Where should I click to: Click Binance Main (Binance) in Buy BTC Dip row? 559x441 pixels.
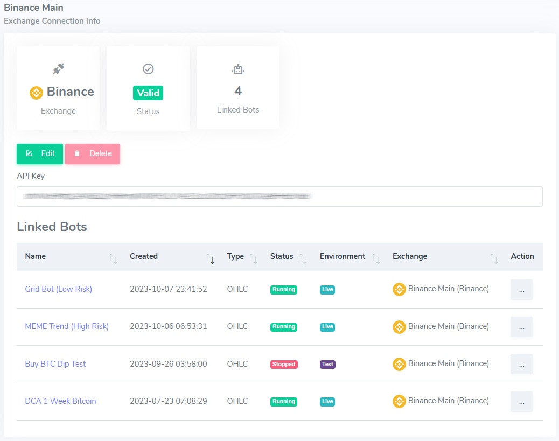[x=449, y=363]
